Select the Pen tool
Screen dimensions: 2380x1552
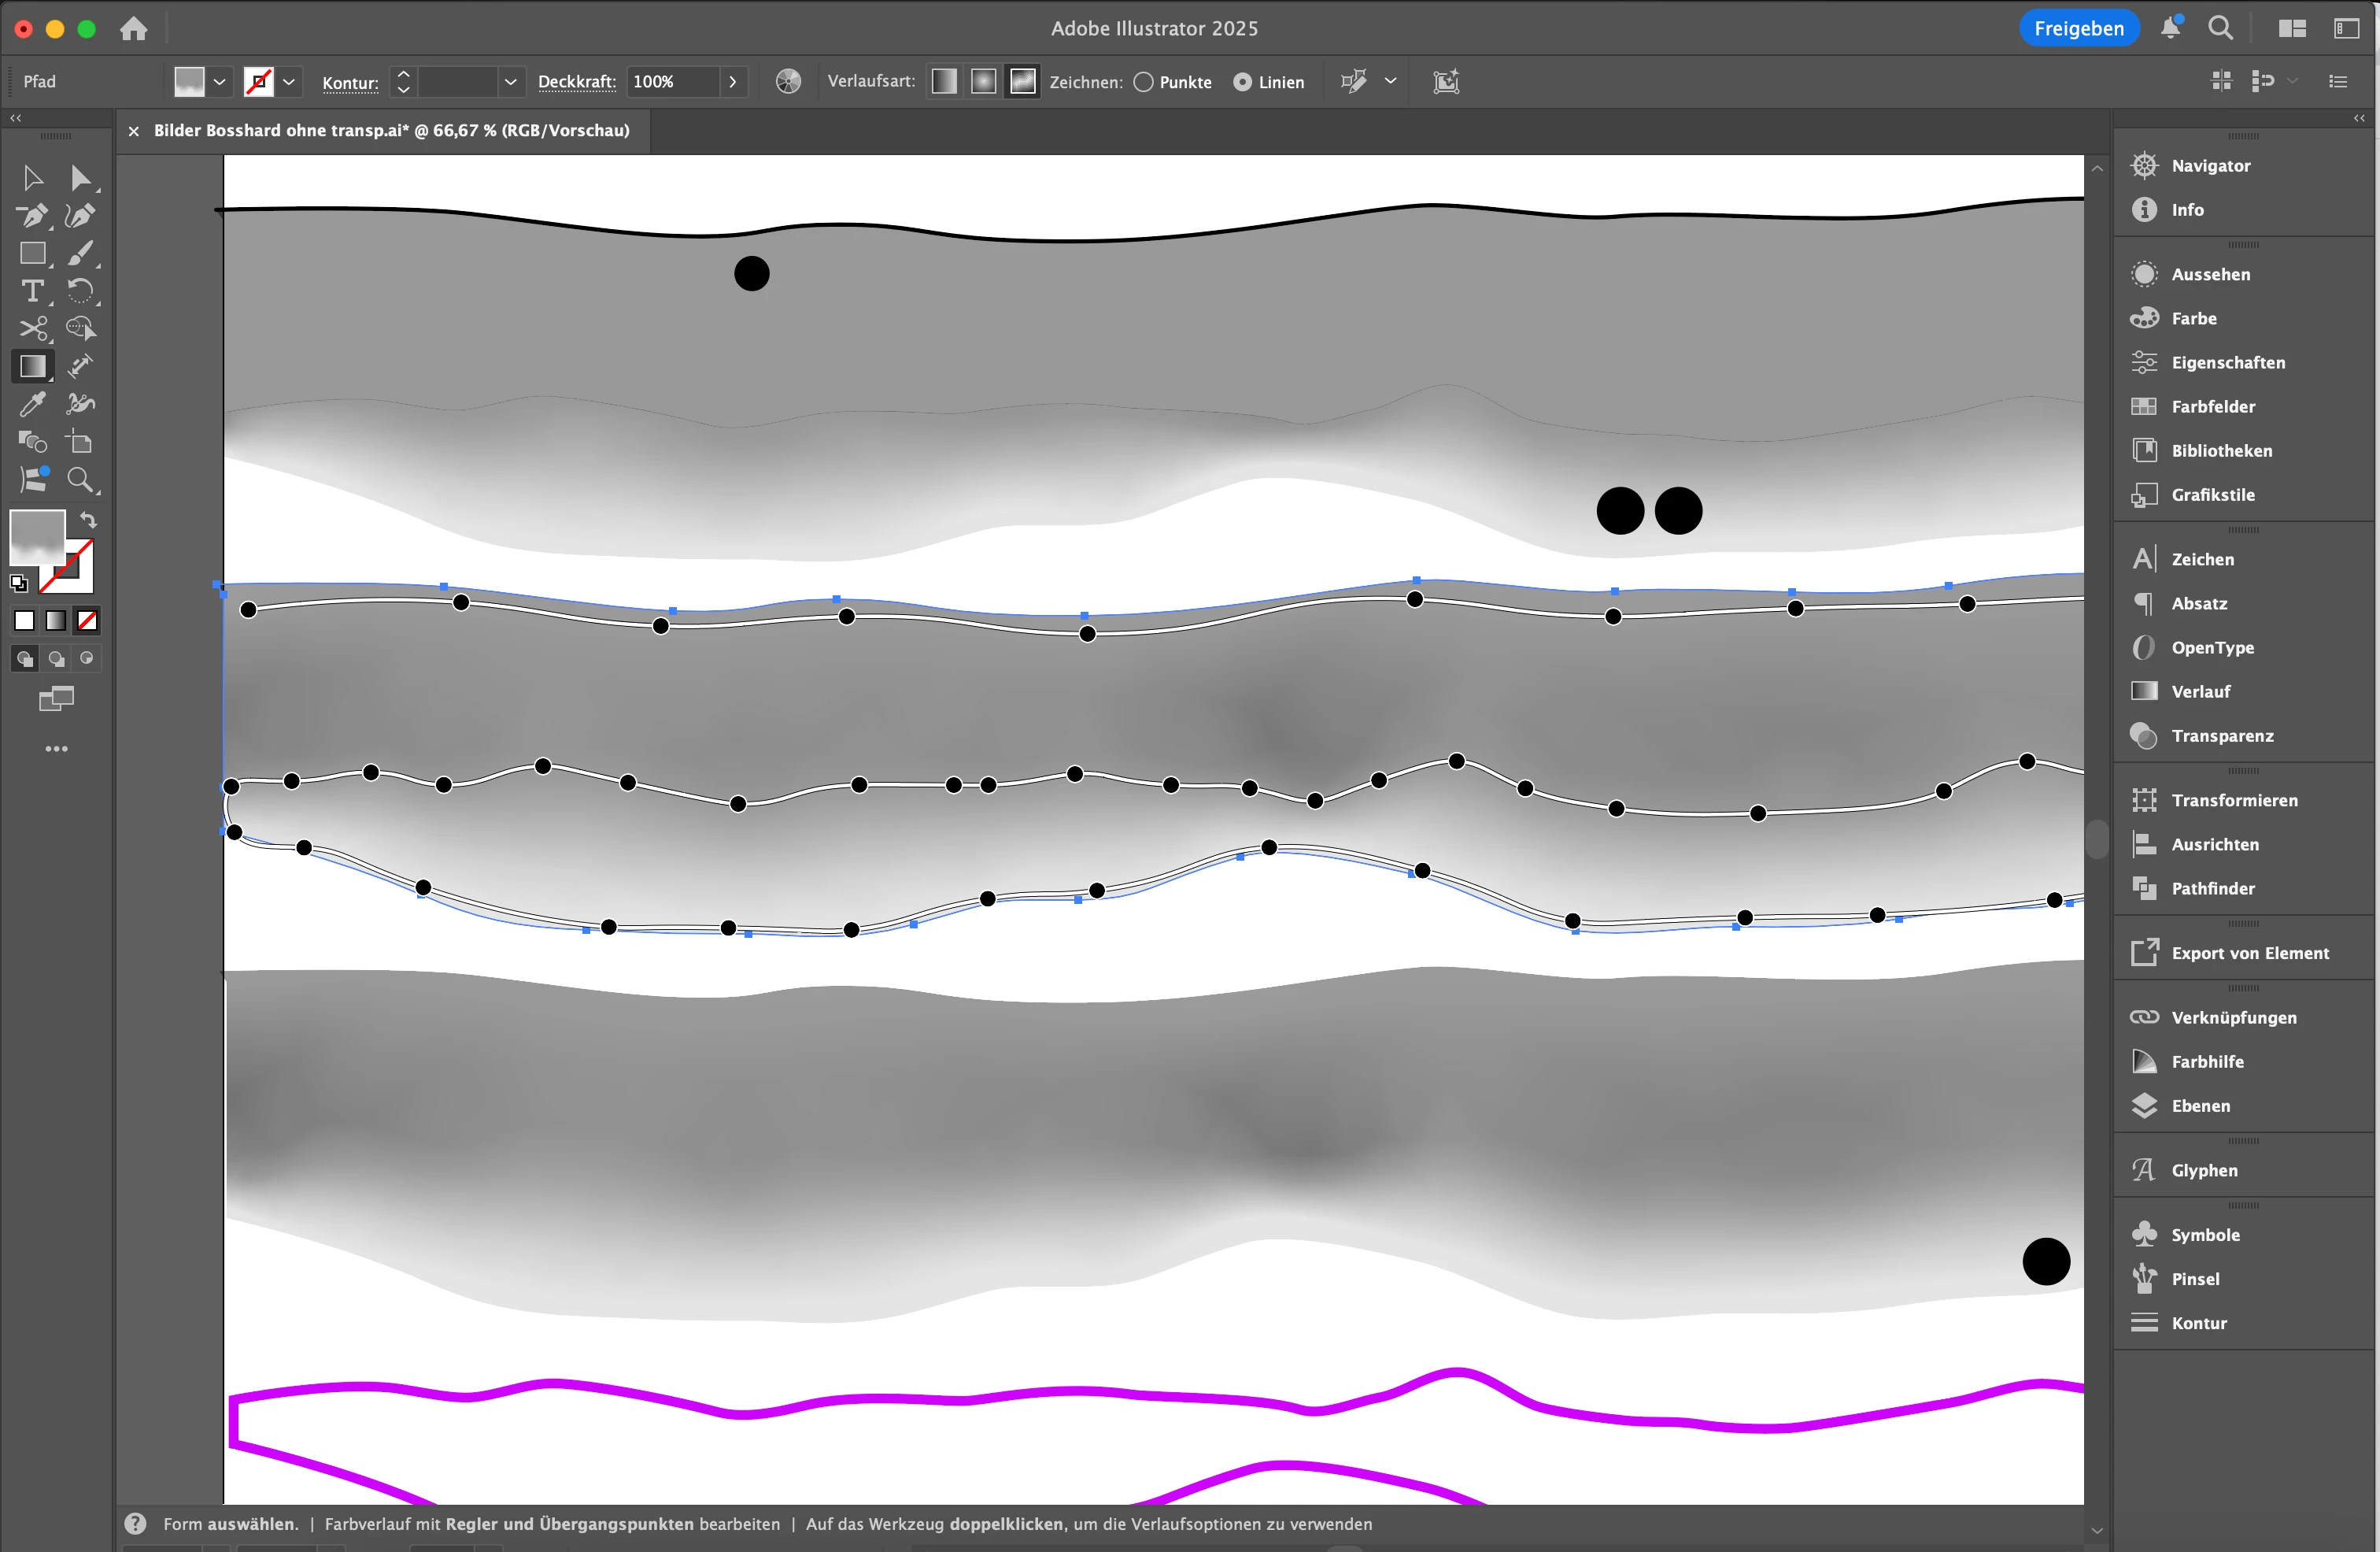pos(32,216)
